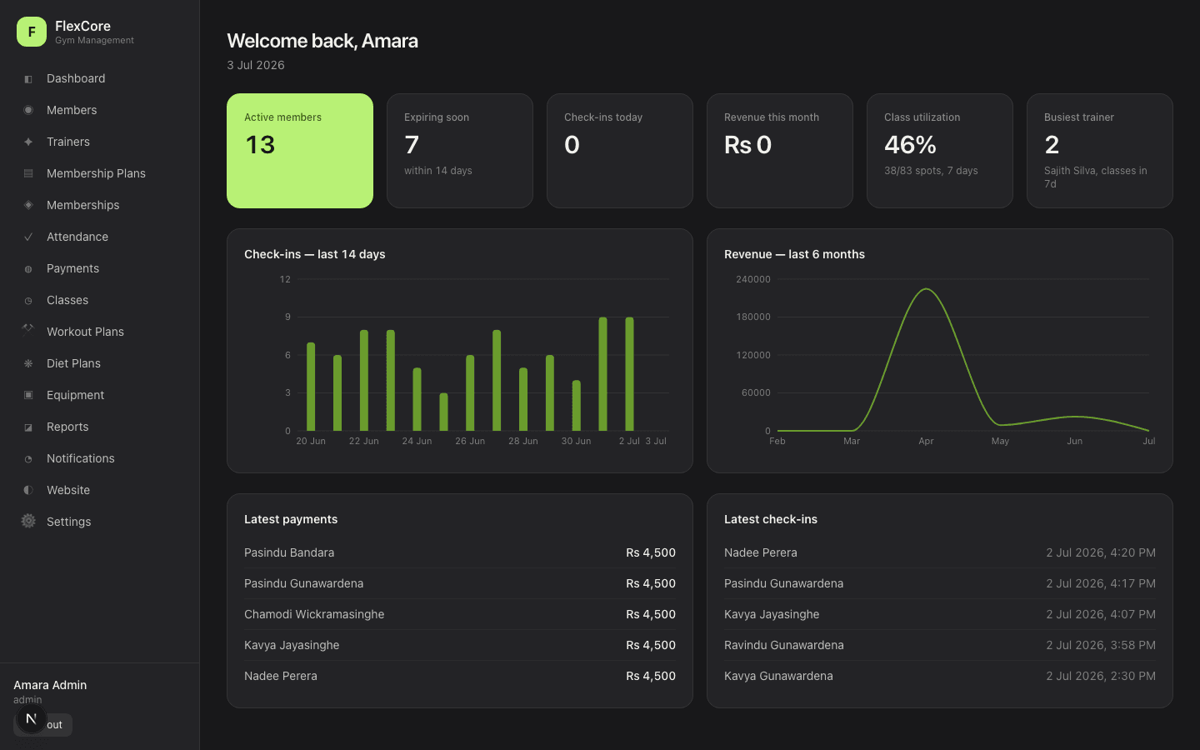Click the Diet Plans icon
Image resolution: width=1200 pixels, height=750 pixels.
pos(28,363)
